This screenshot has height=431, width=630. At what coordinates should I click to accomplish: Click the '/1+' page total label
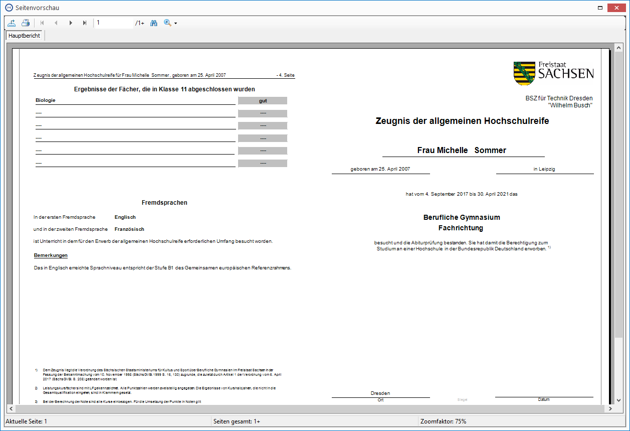[139, 23]
